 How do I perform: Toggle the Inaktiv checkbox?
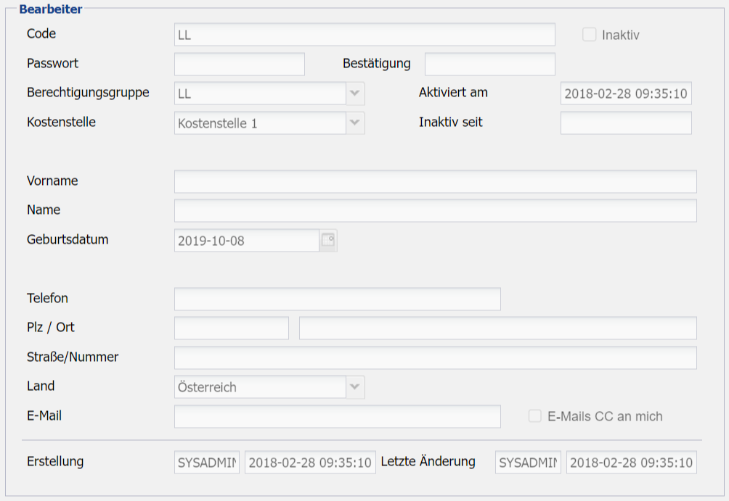click(x=589, y=35)
